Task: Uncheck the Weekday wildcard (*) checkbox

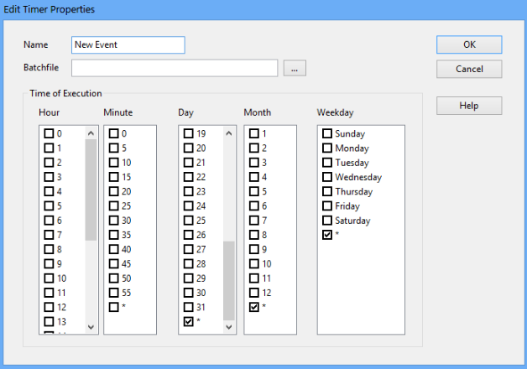Action: [x=327, y=236]
